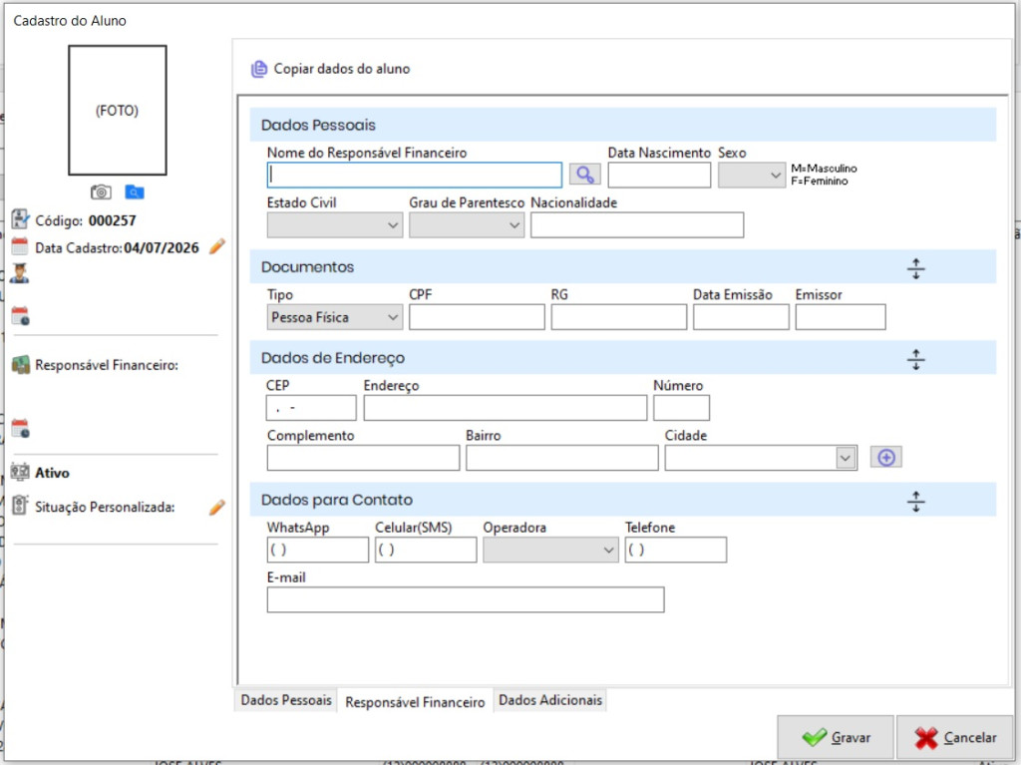Open the Cidade combo box
This screenshot has width=1021, height=765.
coord(761,458)
